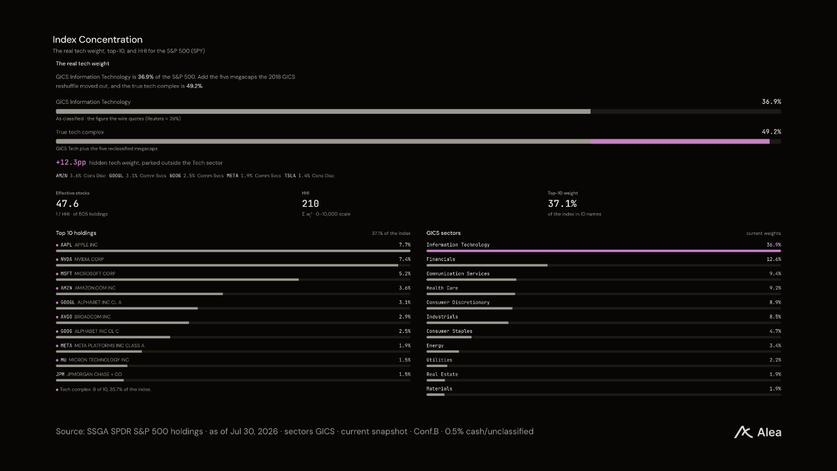Click the "of the index in 10 names" caption
This screenshot has width=837, height=471.
click(x=575, y=214)
